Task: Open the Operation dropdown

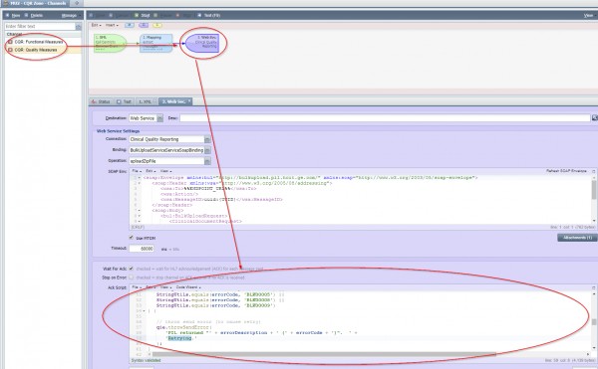Action: tap(207, 161)
